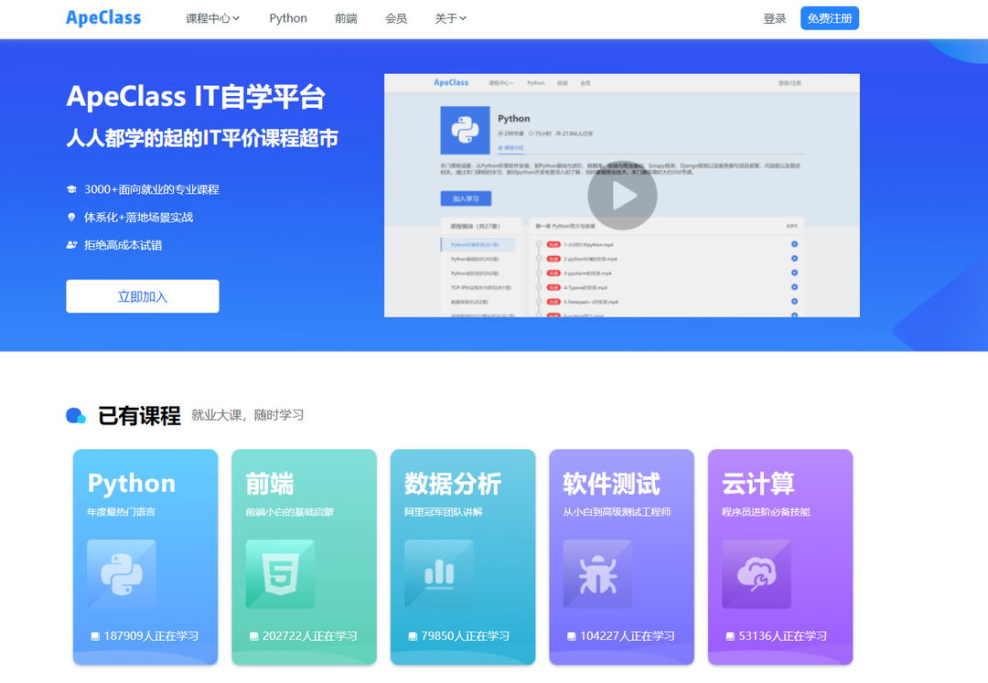Click the 登录 link
The width and height of the screenshot is (988, 683).
pyautogui.click(x=775, y=18)
